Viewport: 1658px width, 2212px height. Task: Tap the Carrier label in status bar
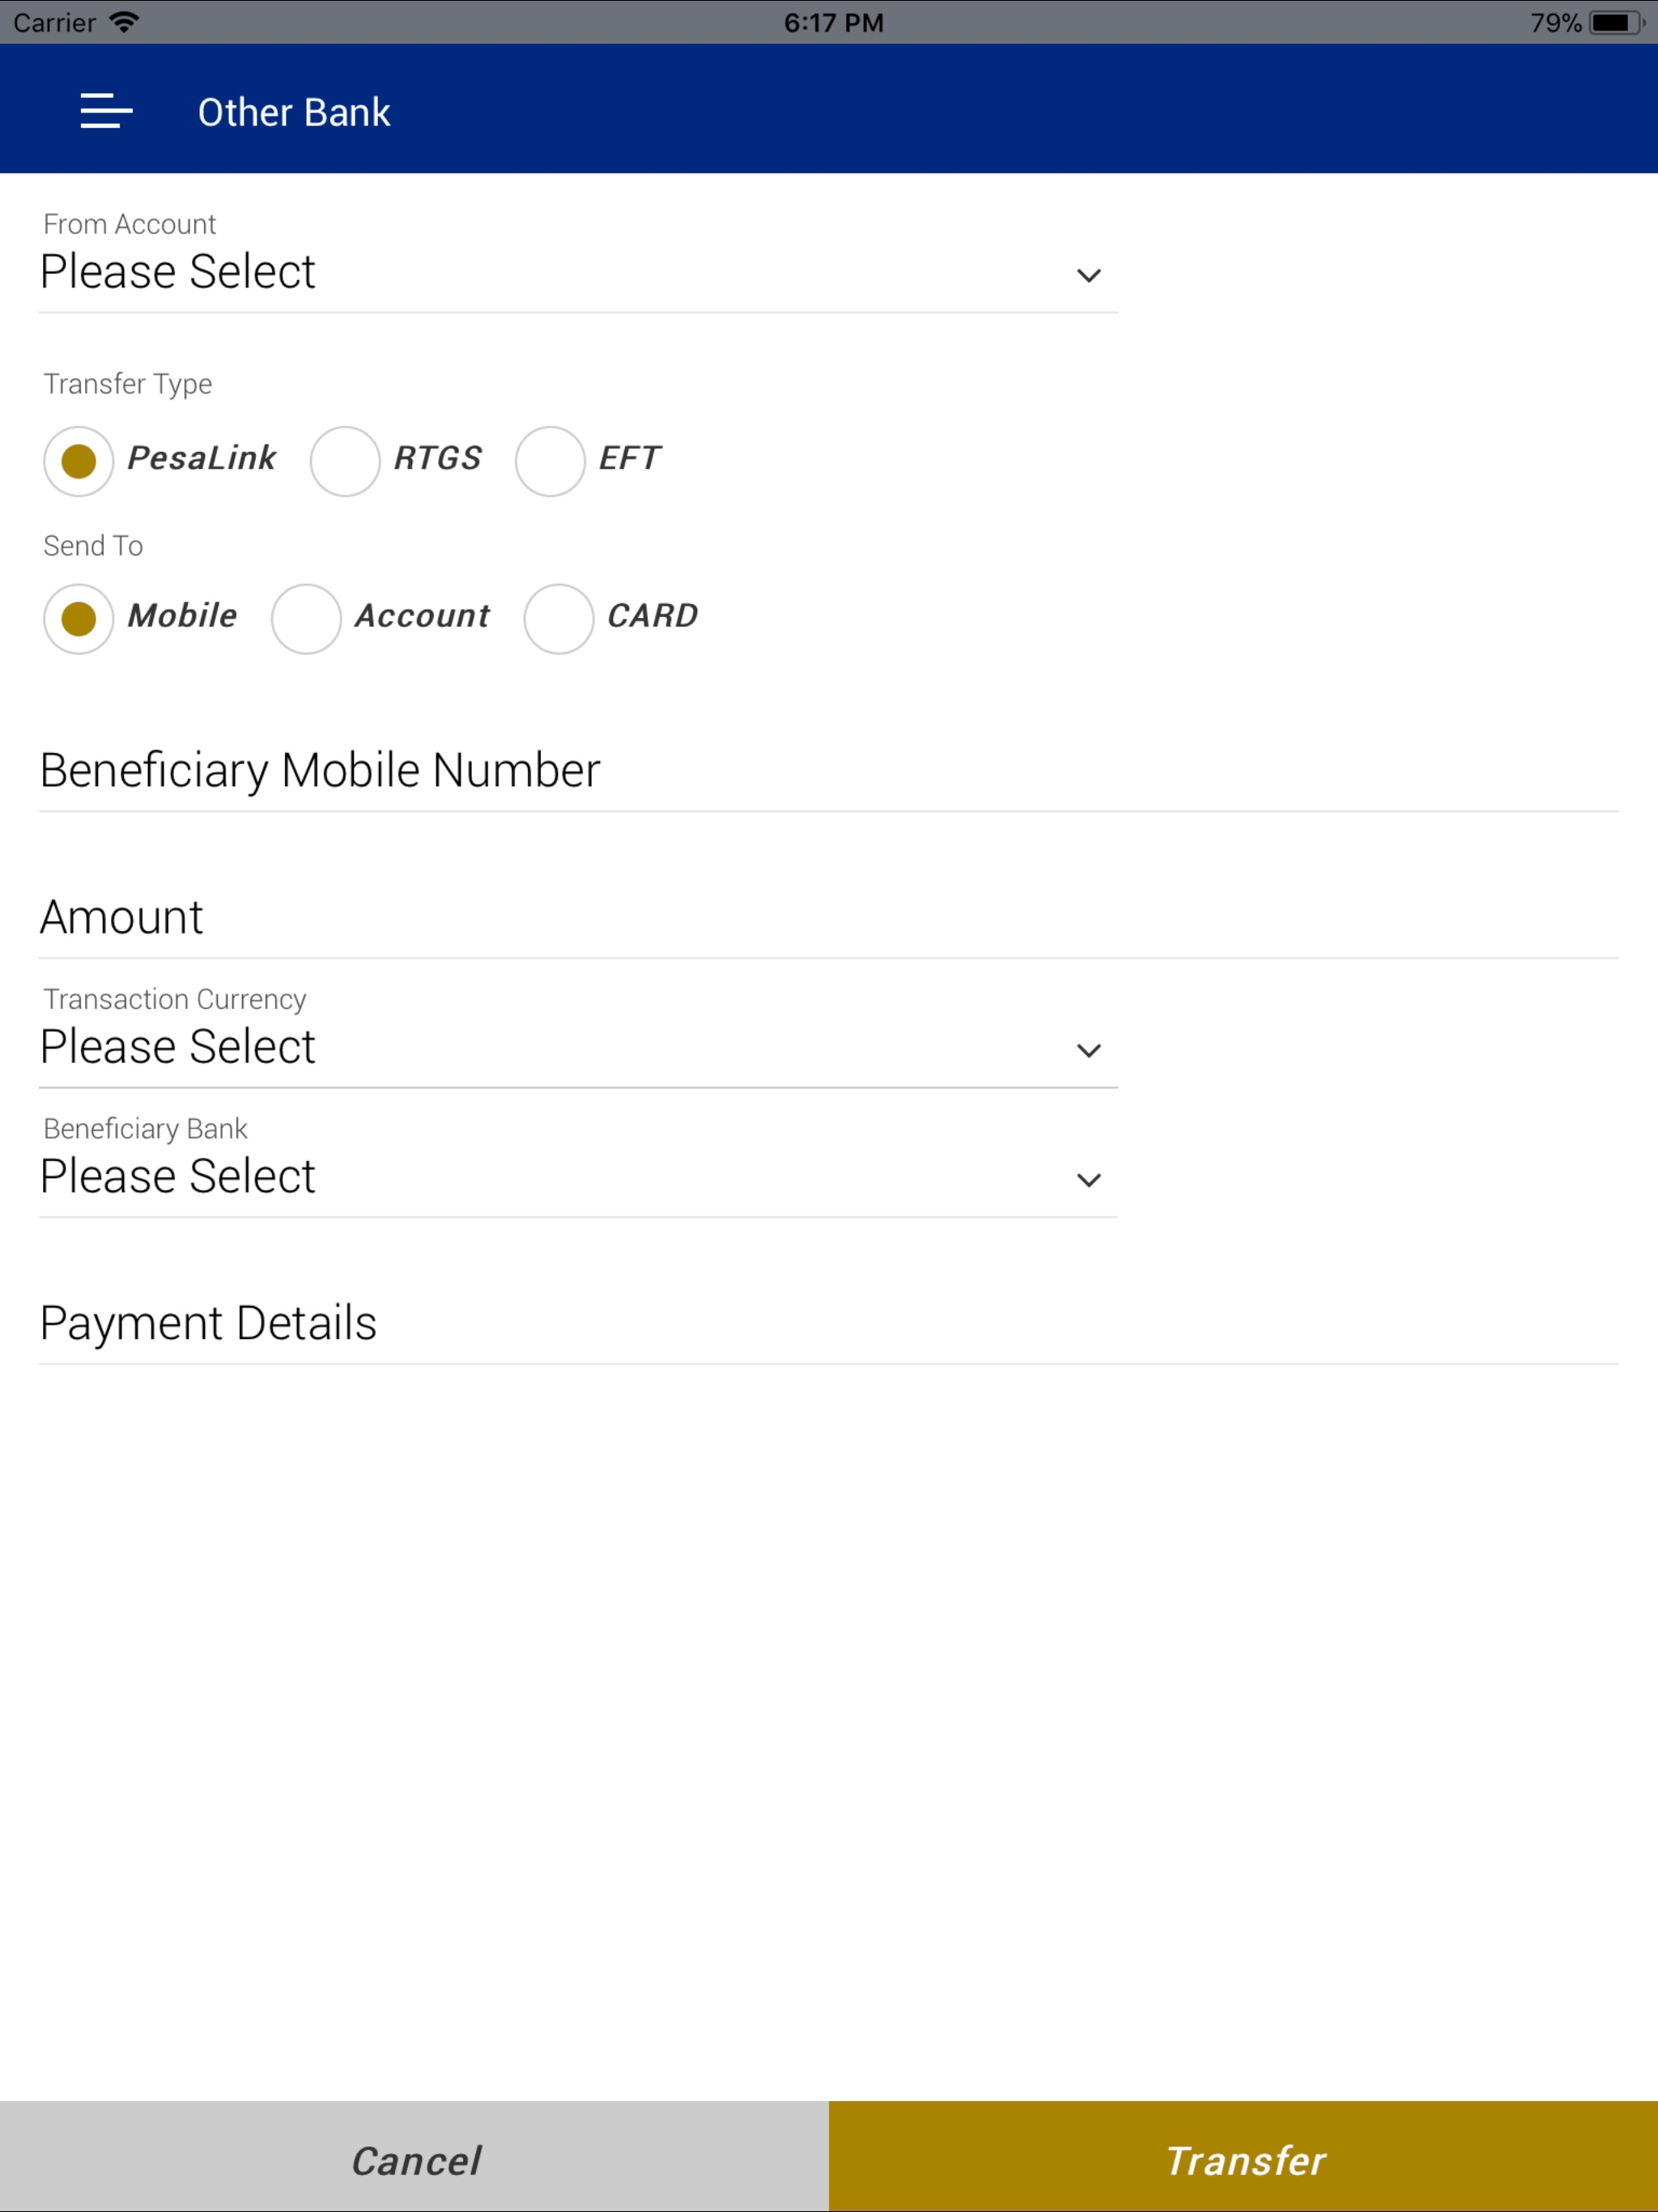click(55, 22)
